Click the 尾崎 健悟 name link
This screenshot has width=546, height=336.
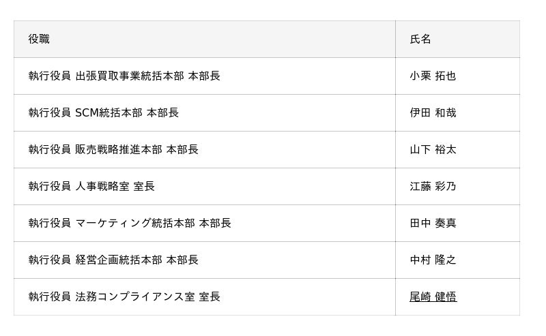pos(433,297)
